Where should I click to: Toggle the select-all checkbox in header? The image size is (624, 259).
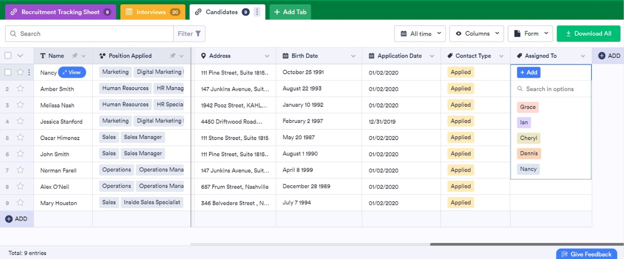(8, 56)
